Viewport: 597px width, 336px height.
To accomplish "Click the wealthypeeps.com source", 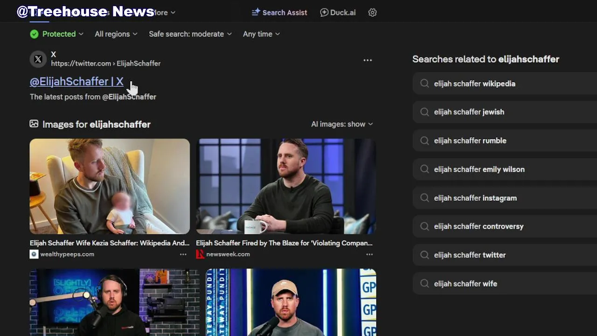I will point(67,254).
